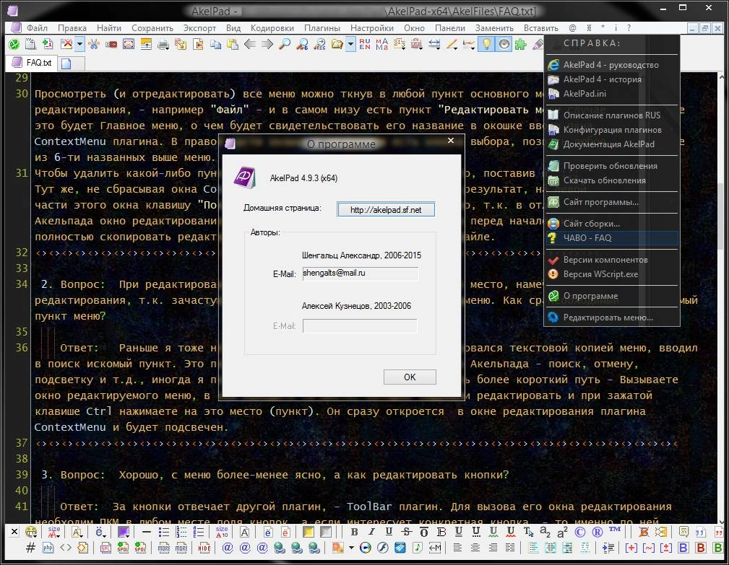Click the MA Ma case conversion icon
The width and height of the screenshot is (729, 565).
(381, 44)
